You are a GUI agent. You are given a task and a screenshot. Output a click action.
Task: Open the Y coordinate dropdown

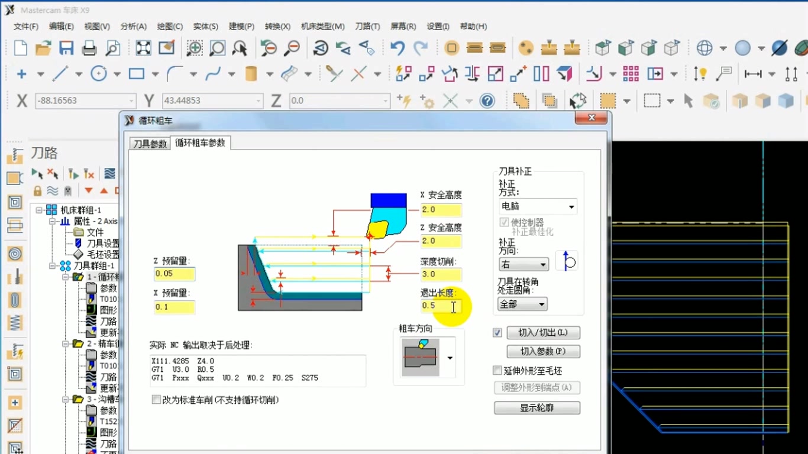tap(258, 101)
